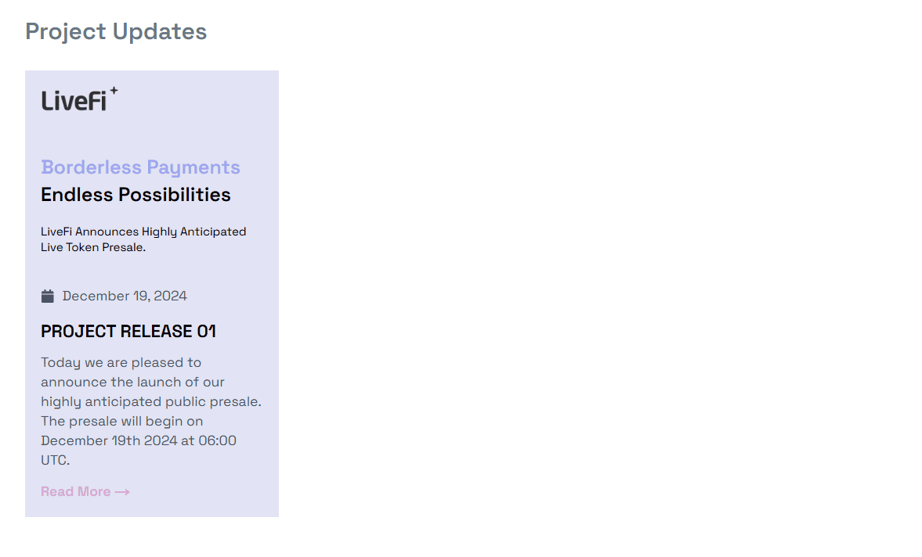Click the sparkle star beside LiveFi logo
The width and height of the screenshot is (922, 557).
pyautogui.click(x=114, y=91)
